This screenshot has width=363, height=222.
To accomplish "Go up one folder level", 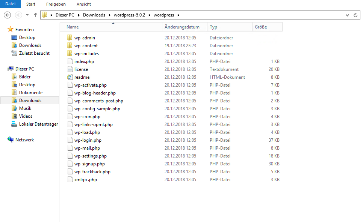I will point(35,15).
